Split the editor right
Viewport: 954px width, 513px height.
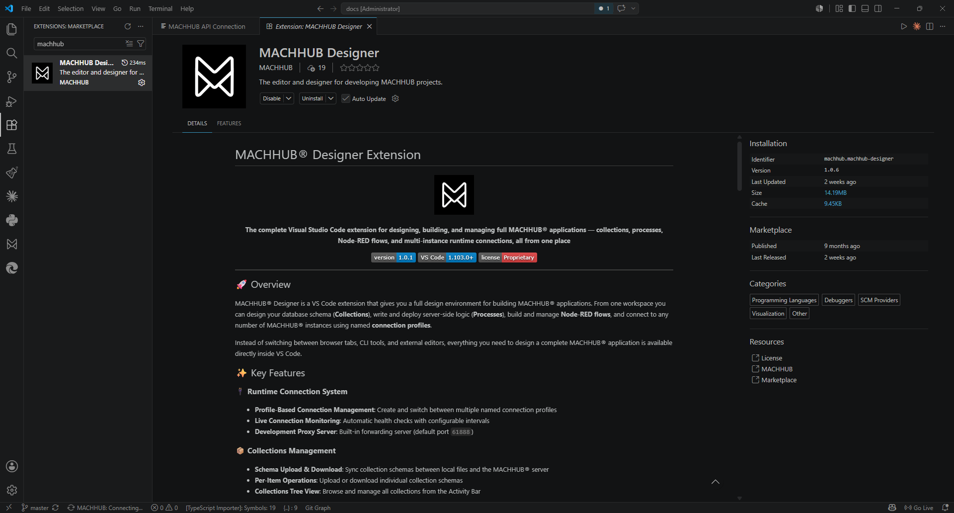click(930, 26)
